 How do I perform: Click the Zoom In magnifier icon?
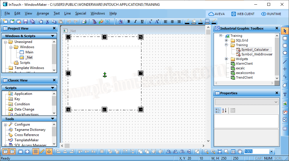pos(213,151)
